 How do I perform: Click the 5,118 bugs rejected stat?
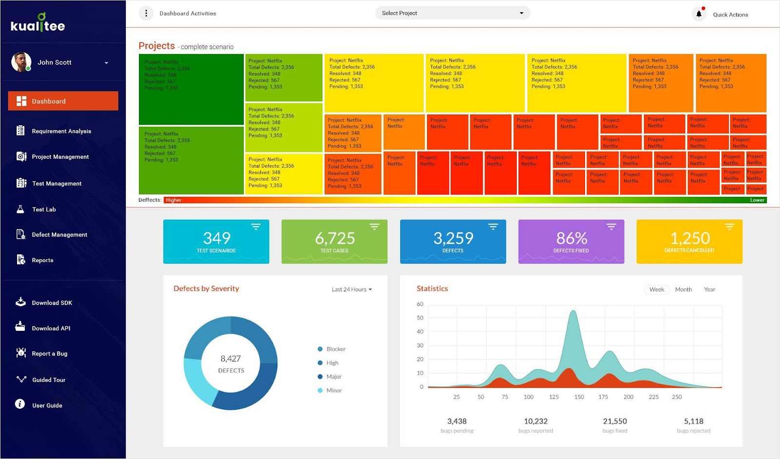click(x=693, y=425)
